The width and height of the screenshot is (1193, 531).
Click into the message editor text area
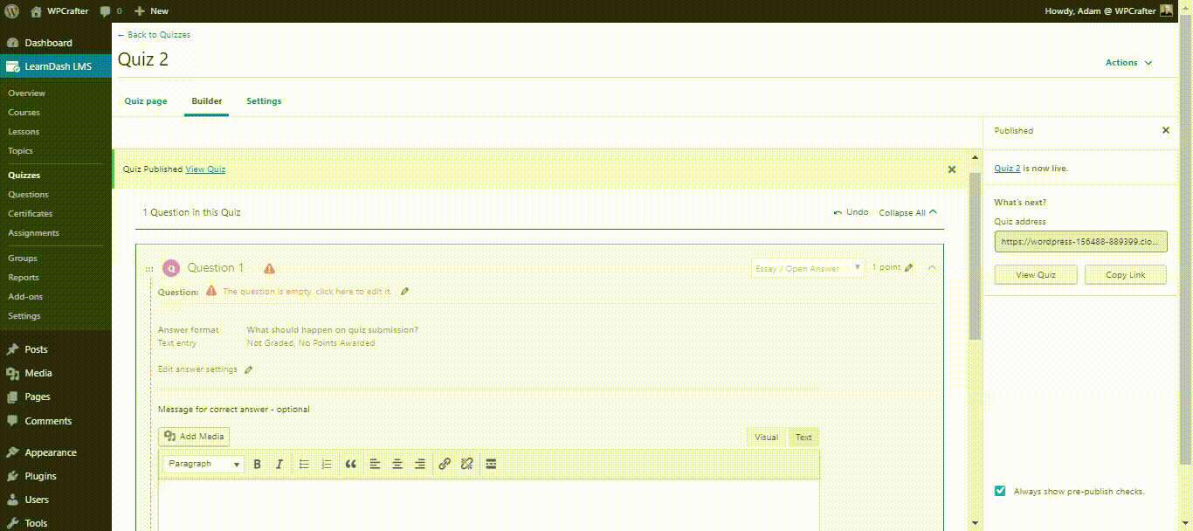pyautogui.click(x=489, y=505)
